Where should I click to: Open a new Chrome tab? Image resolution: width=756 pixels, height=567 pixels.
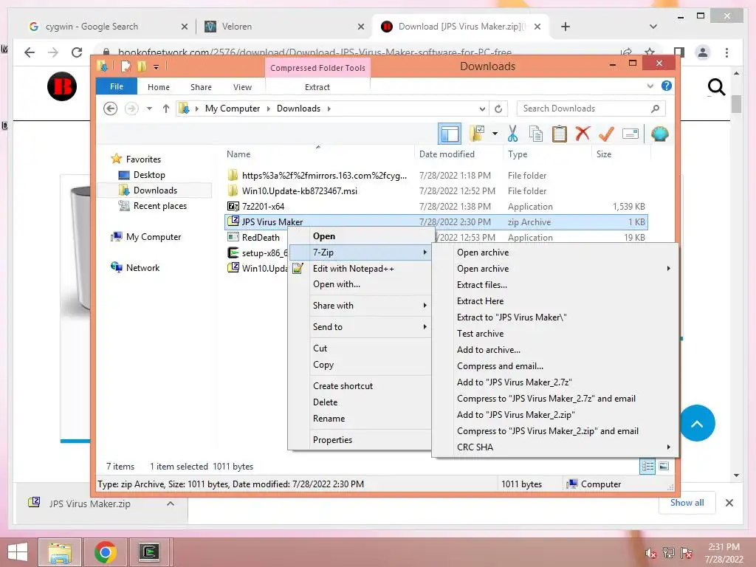pyautogui.click(x=566, y=27)
